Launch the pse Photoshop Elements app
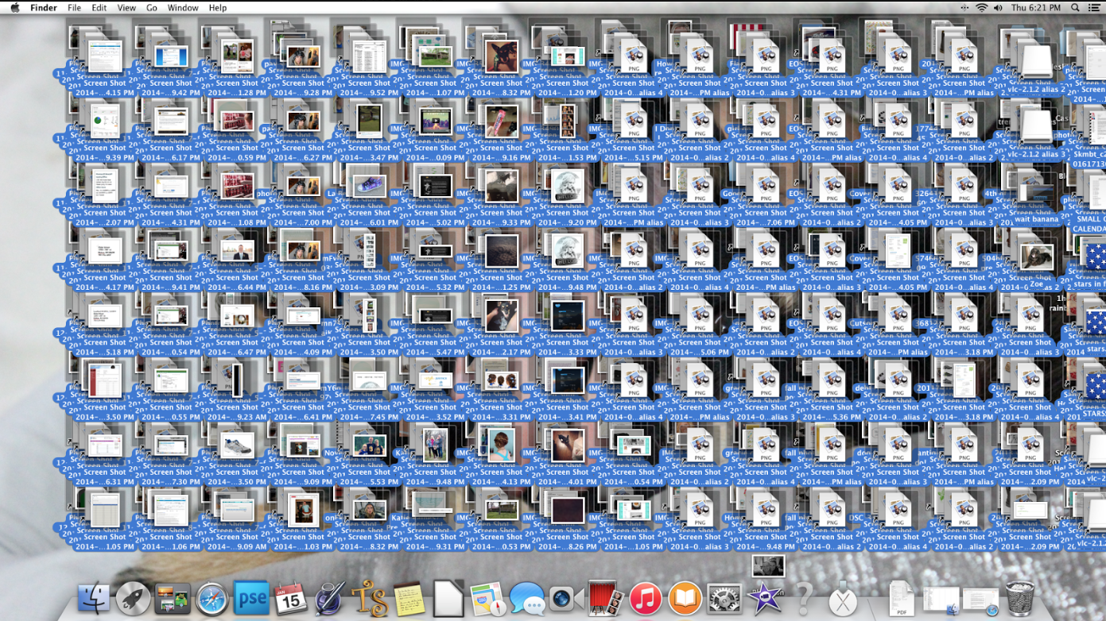This screenshot has height=621, width=1106. (x=251, y=598)
